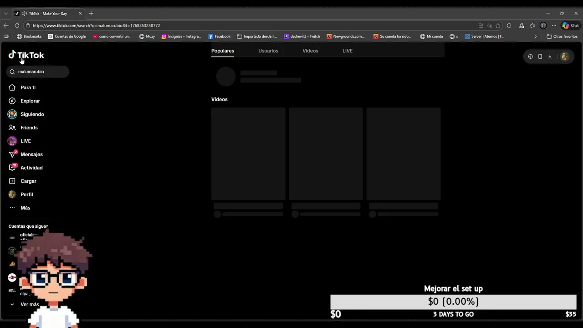The height and width of the screenshot is (328, 583).
Task: Switch to the LIVE results tab
Action: (348, 51)
